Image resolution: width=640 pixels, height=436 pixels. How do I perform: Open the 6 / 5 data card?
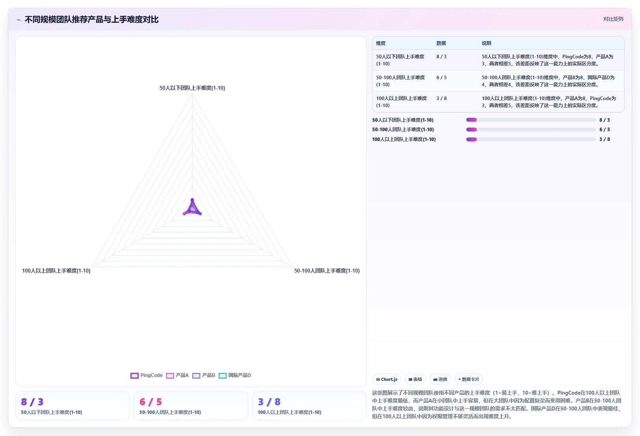[x=191, y=406]
